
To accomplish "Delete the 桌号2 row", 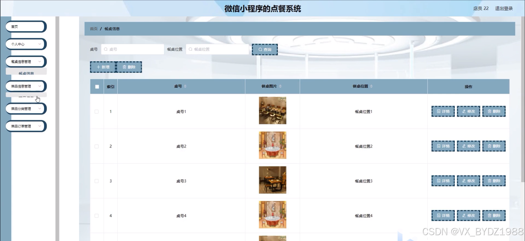I will tap(494, 146).
